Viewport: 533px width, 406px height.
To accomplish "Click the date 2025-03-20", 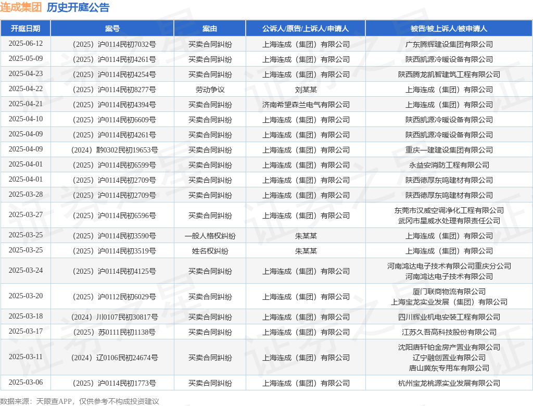I will (x=26, y=296).
